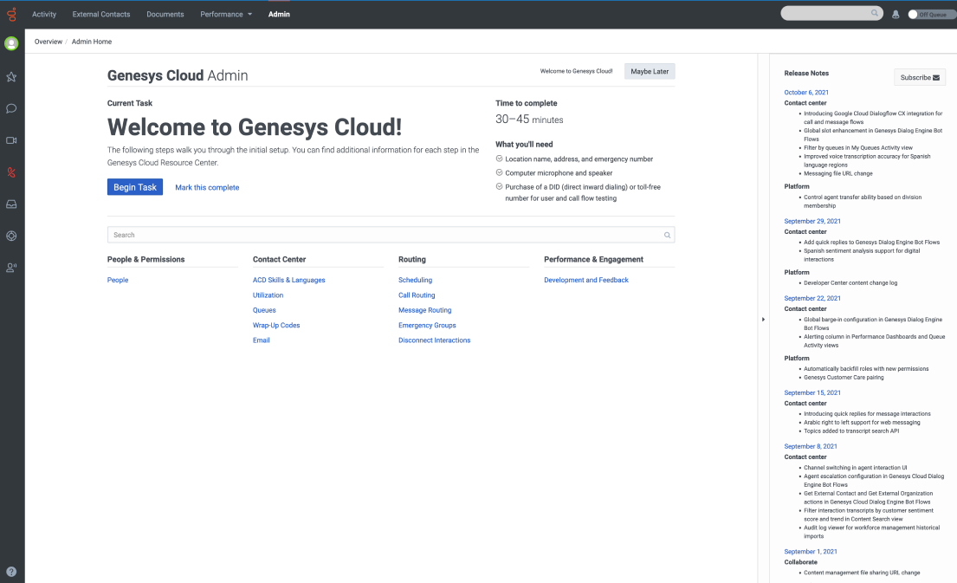Click the Maybe Later button
The width and height of the screenshot is (957, 583).
[650, 72]
